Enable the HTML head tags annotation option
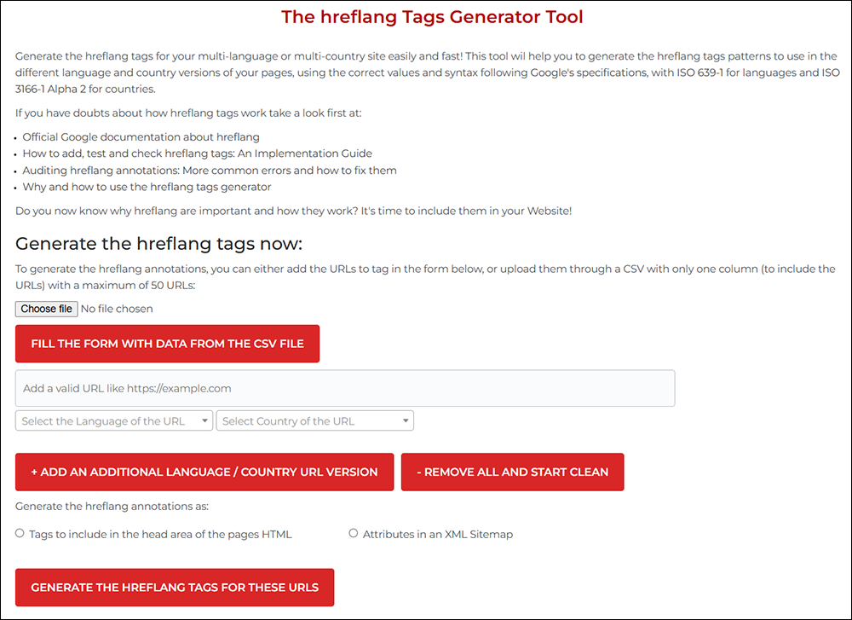The image size is (852, 620). 19,532
